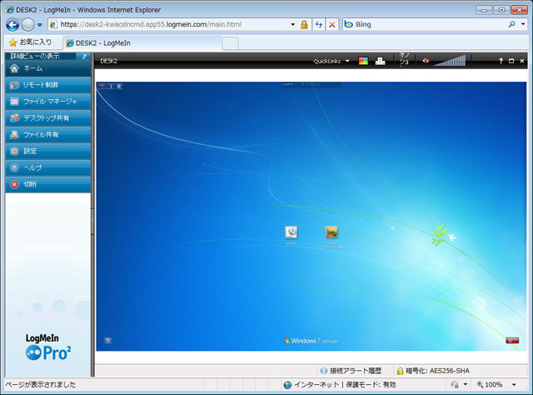Image resolution: width=533 pixels, height=395 pixels.
Task: Click the red button at remote desktop bottom-right
Action: pos(512,340)
